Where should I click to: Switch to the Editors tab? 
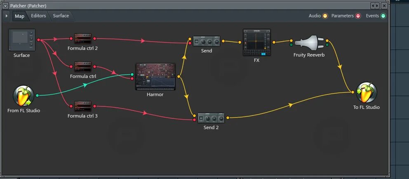(38, 16)
